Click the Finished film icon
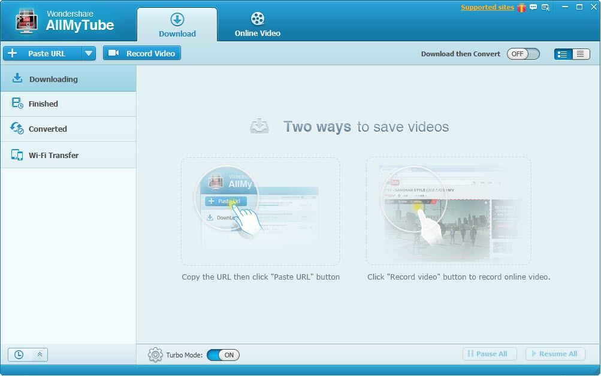Screen dimensions: 601x376 17,103
